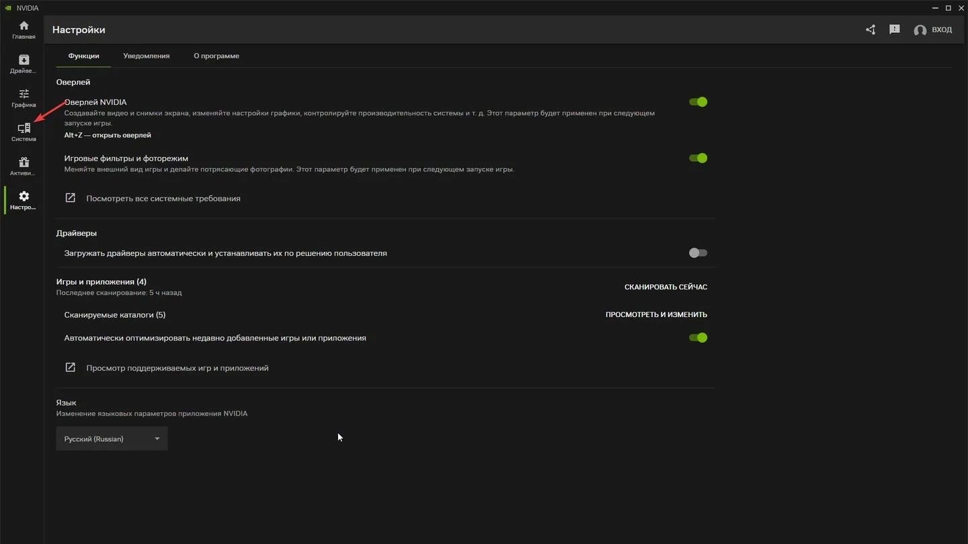The width and height of the screenshot is (968, 544).
Task: Click СКАНИРОВАТЬ СЕЙЧАС button
Action: [x=665, y=287]
